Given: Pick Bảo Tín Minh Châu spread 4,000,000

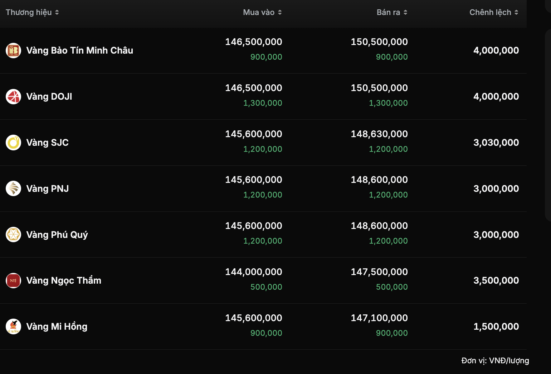Looking at the screenshot, I should tap(496, 50).
